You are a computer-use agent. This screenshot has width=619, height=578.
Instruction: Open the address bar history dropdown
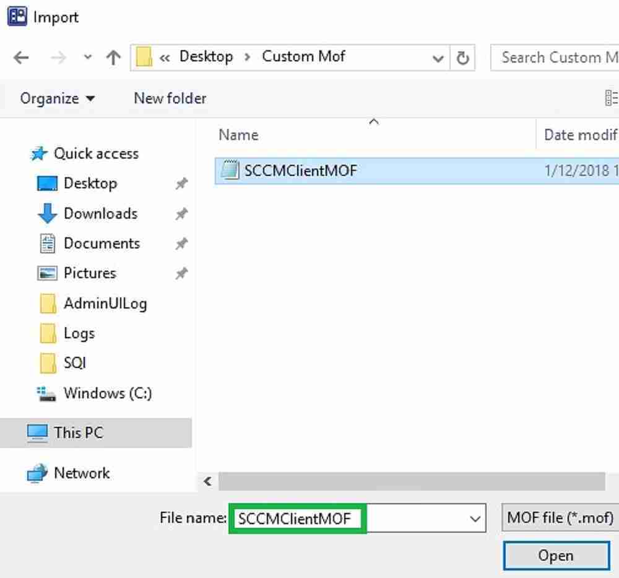(438, 58)
